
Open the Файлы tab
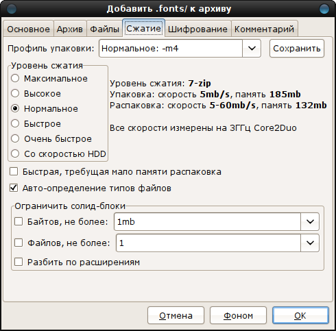[x=105, y=29]
